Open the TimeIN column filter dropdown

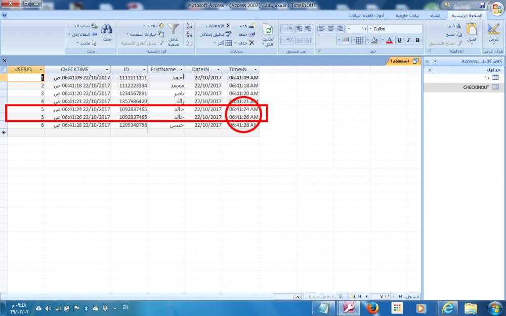click(x=256, y=69)
